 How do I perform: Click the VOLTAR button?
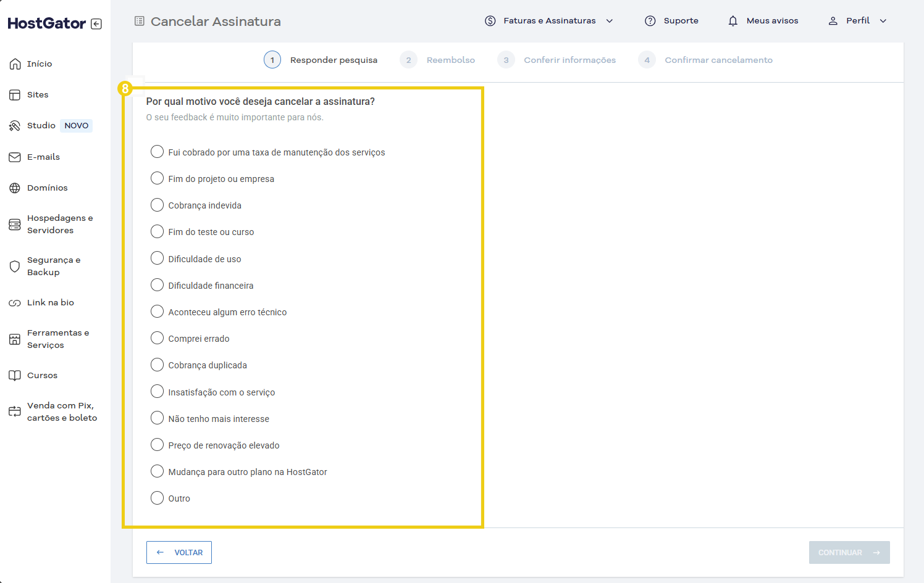click(178, 552)
